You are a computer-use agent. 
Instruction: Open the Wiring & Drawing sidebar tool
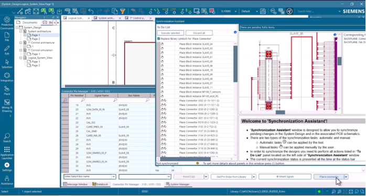7,106
